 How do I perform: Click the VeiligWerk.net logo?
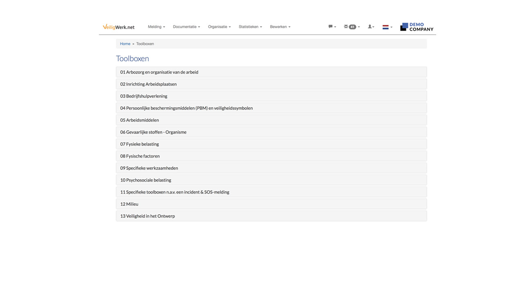pos(119,27)
